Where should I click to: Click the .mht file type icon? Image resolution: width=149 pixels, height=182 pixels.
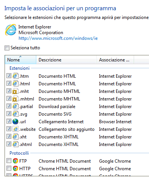[x=16, y=91]
